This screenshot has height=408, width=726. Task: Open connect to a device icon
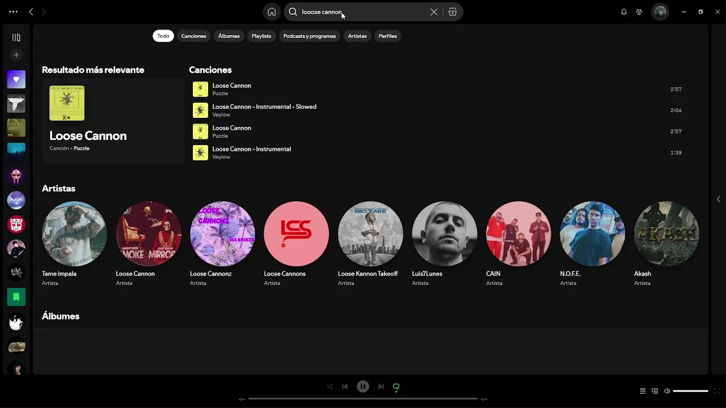(x=655, y=391)
